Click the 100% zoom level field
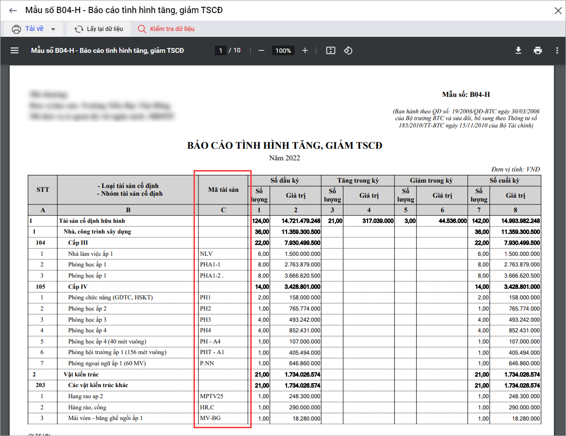Screen dimensions: 566x436 click(x=283, y=50)
